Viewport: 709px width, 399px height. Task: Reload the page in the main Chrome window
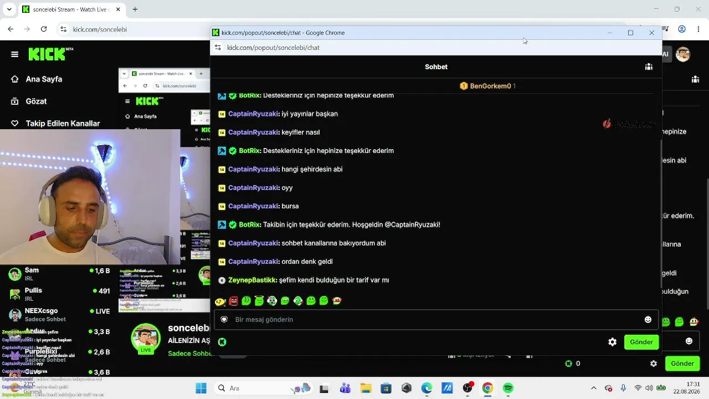[x=44, y=29]
